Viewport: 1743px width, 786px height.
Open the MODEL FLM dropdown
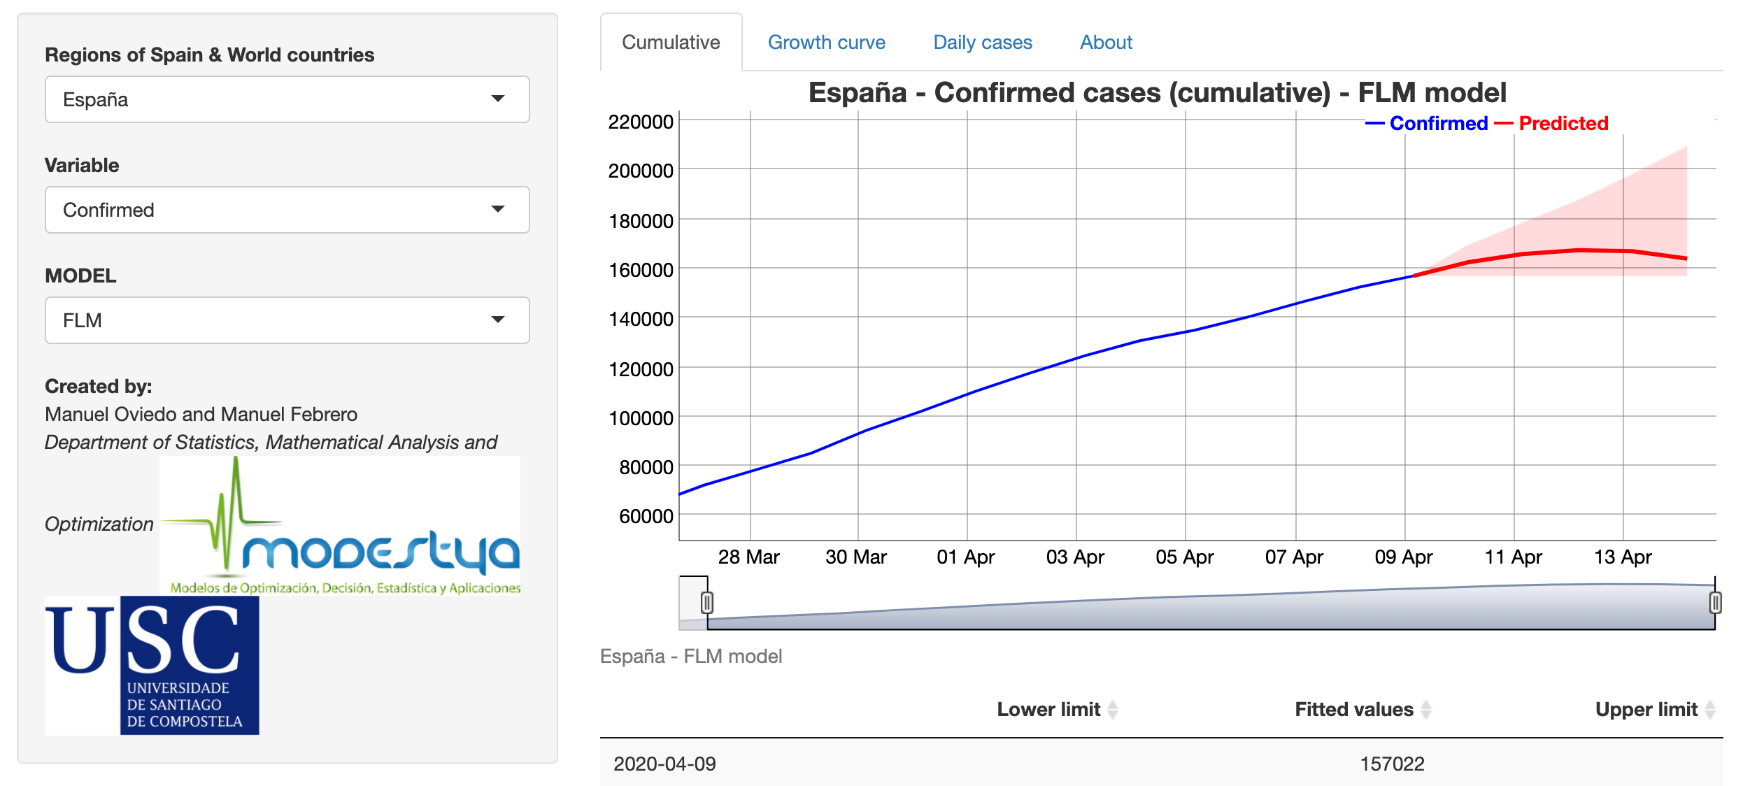tap(287, 320)
